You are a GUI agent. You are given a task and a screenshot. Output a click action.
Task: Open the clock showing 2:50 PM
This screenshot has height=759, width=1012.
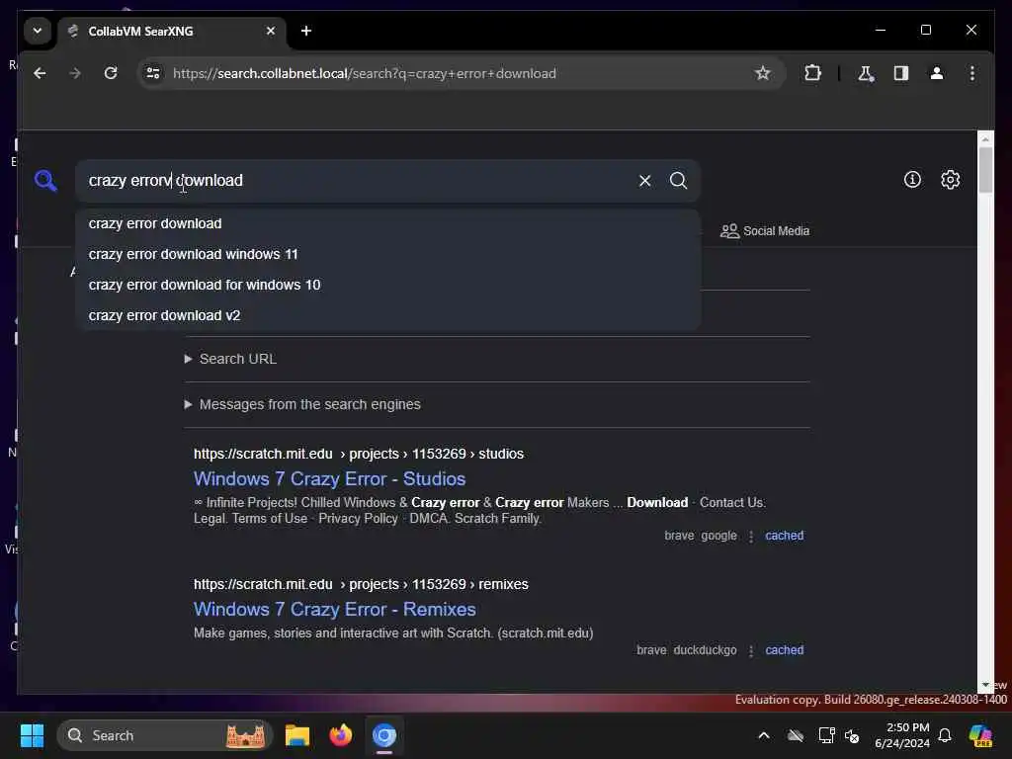pyautogui.click(x=902, y=735)
